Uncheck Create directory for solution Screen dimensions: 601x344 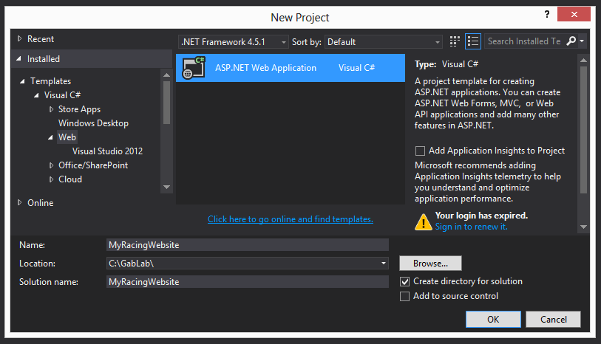tap(405, 282)
